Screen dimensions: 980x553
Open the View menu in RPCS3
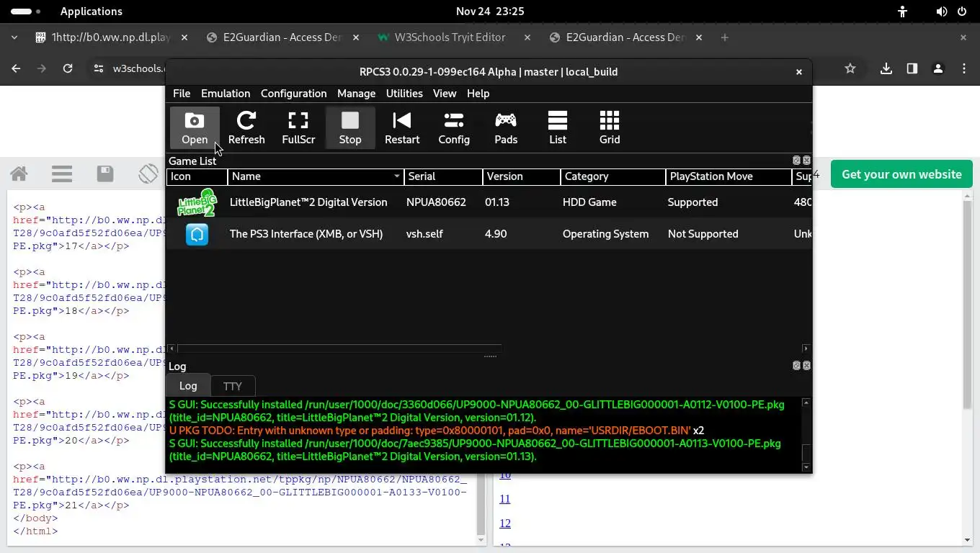click(x=445, y=94)
